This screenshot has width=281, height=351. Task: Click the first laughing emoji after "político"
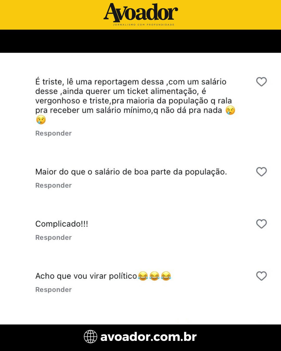[x=143, y=276]
